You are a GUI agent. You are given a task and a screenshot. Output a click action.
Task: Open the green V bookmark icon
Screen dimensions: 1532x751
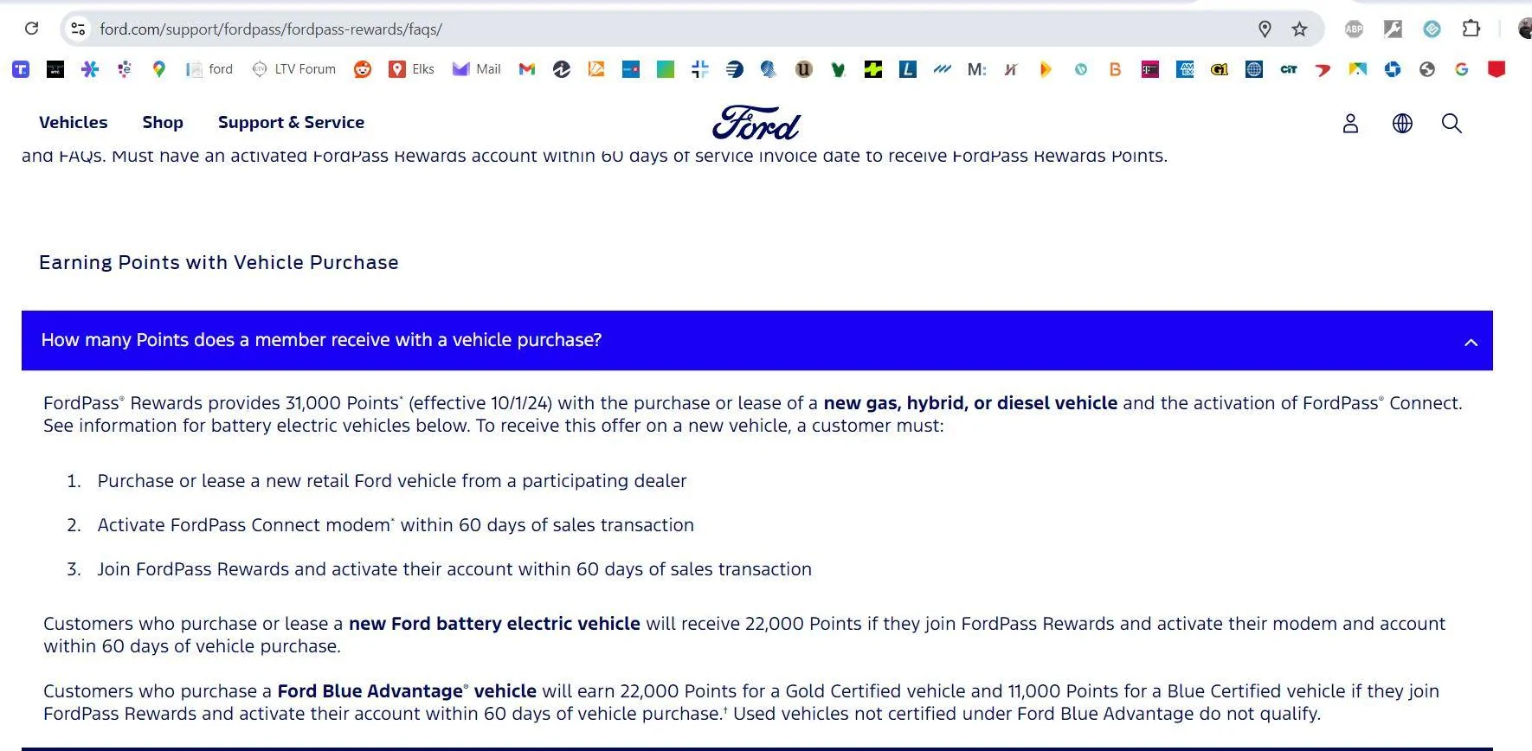click(x=839, y=69)
